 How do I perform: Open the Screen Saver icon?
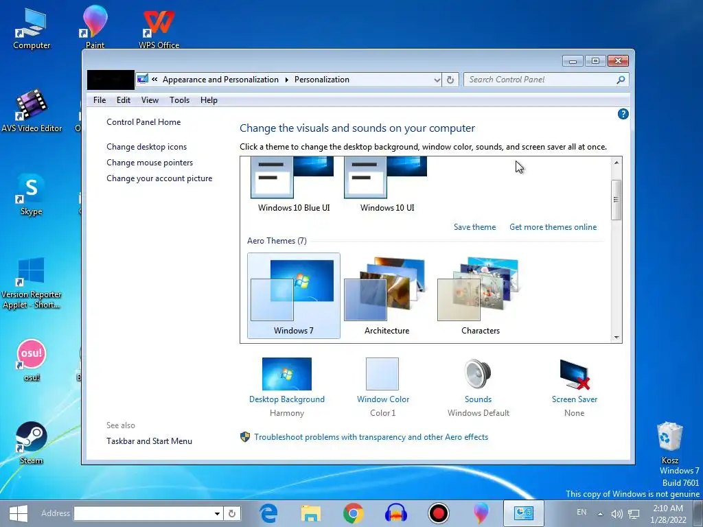pyautogui.click(x=575, y=374)
